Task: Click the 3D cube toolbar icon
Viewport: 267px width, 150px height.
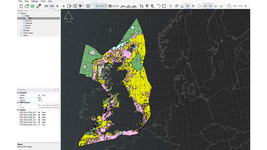Action: click(x=75, y=6)
